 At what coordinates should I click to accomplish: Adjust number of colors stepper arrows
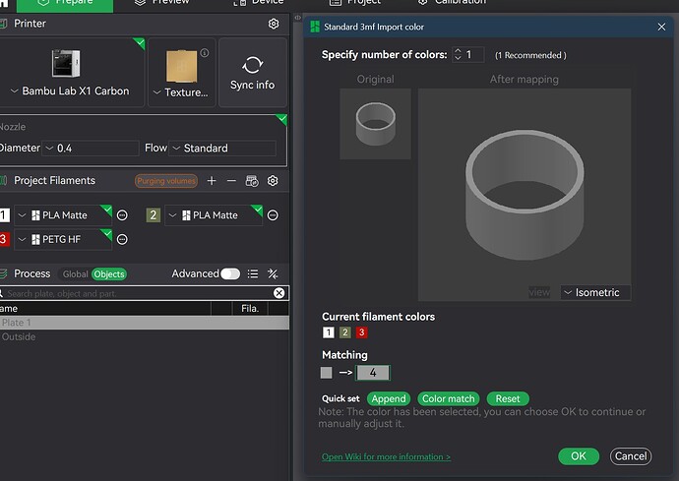coord(458,54)
